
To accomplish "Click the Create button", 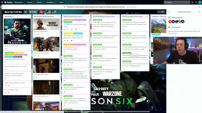I will point(61,2).
